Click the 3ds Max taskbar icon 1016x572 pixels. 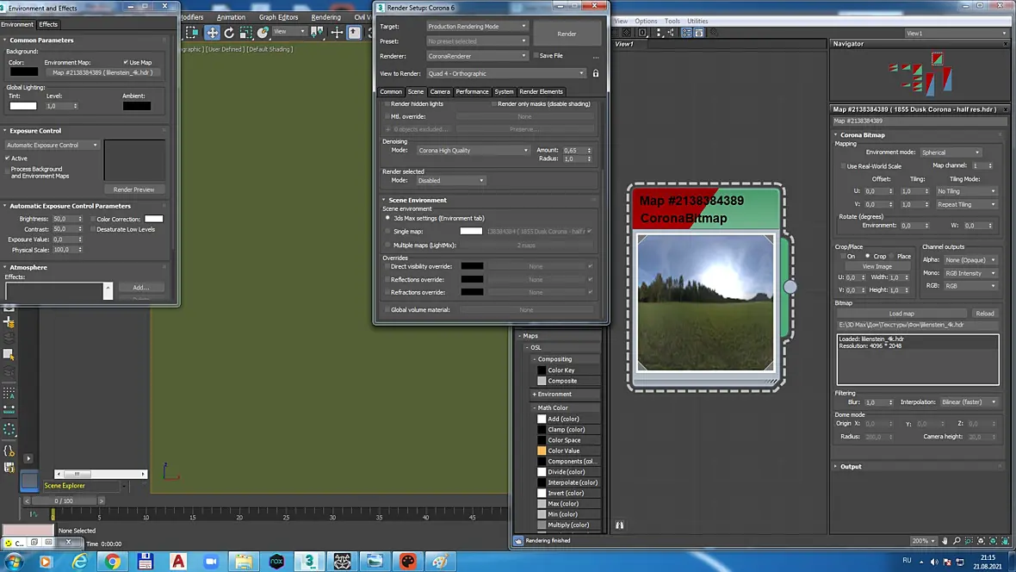309,561
